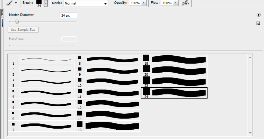The image size is (264, 139).
Task: Select the size 18 square brush
Action: tap(174, 60)
